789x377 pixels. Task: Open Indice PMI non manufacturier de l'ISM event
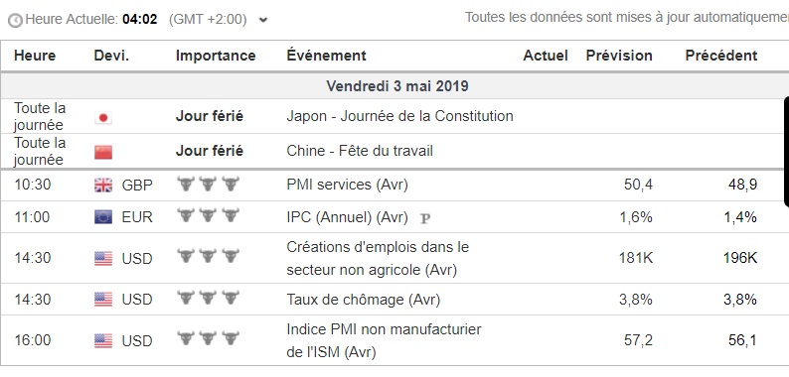384,341
